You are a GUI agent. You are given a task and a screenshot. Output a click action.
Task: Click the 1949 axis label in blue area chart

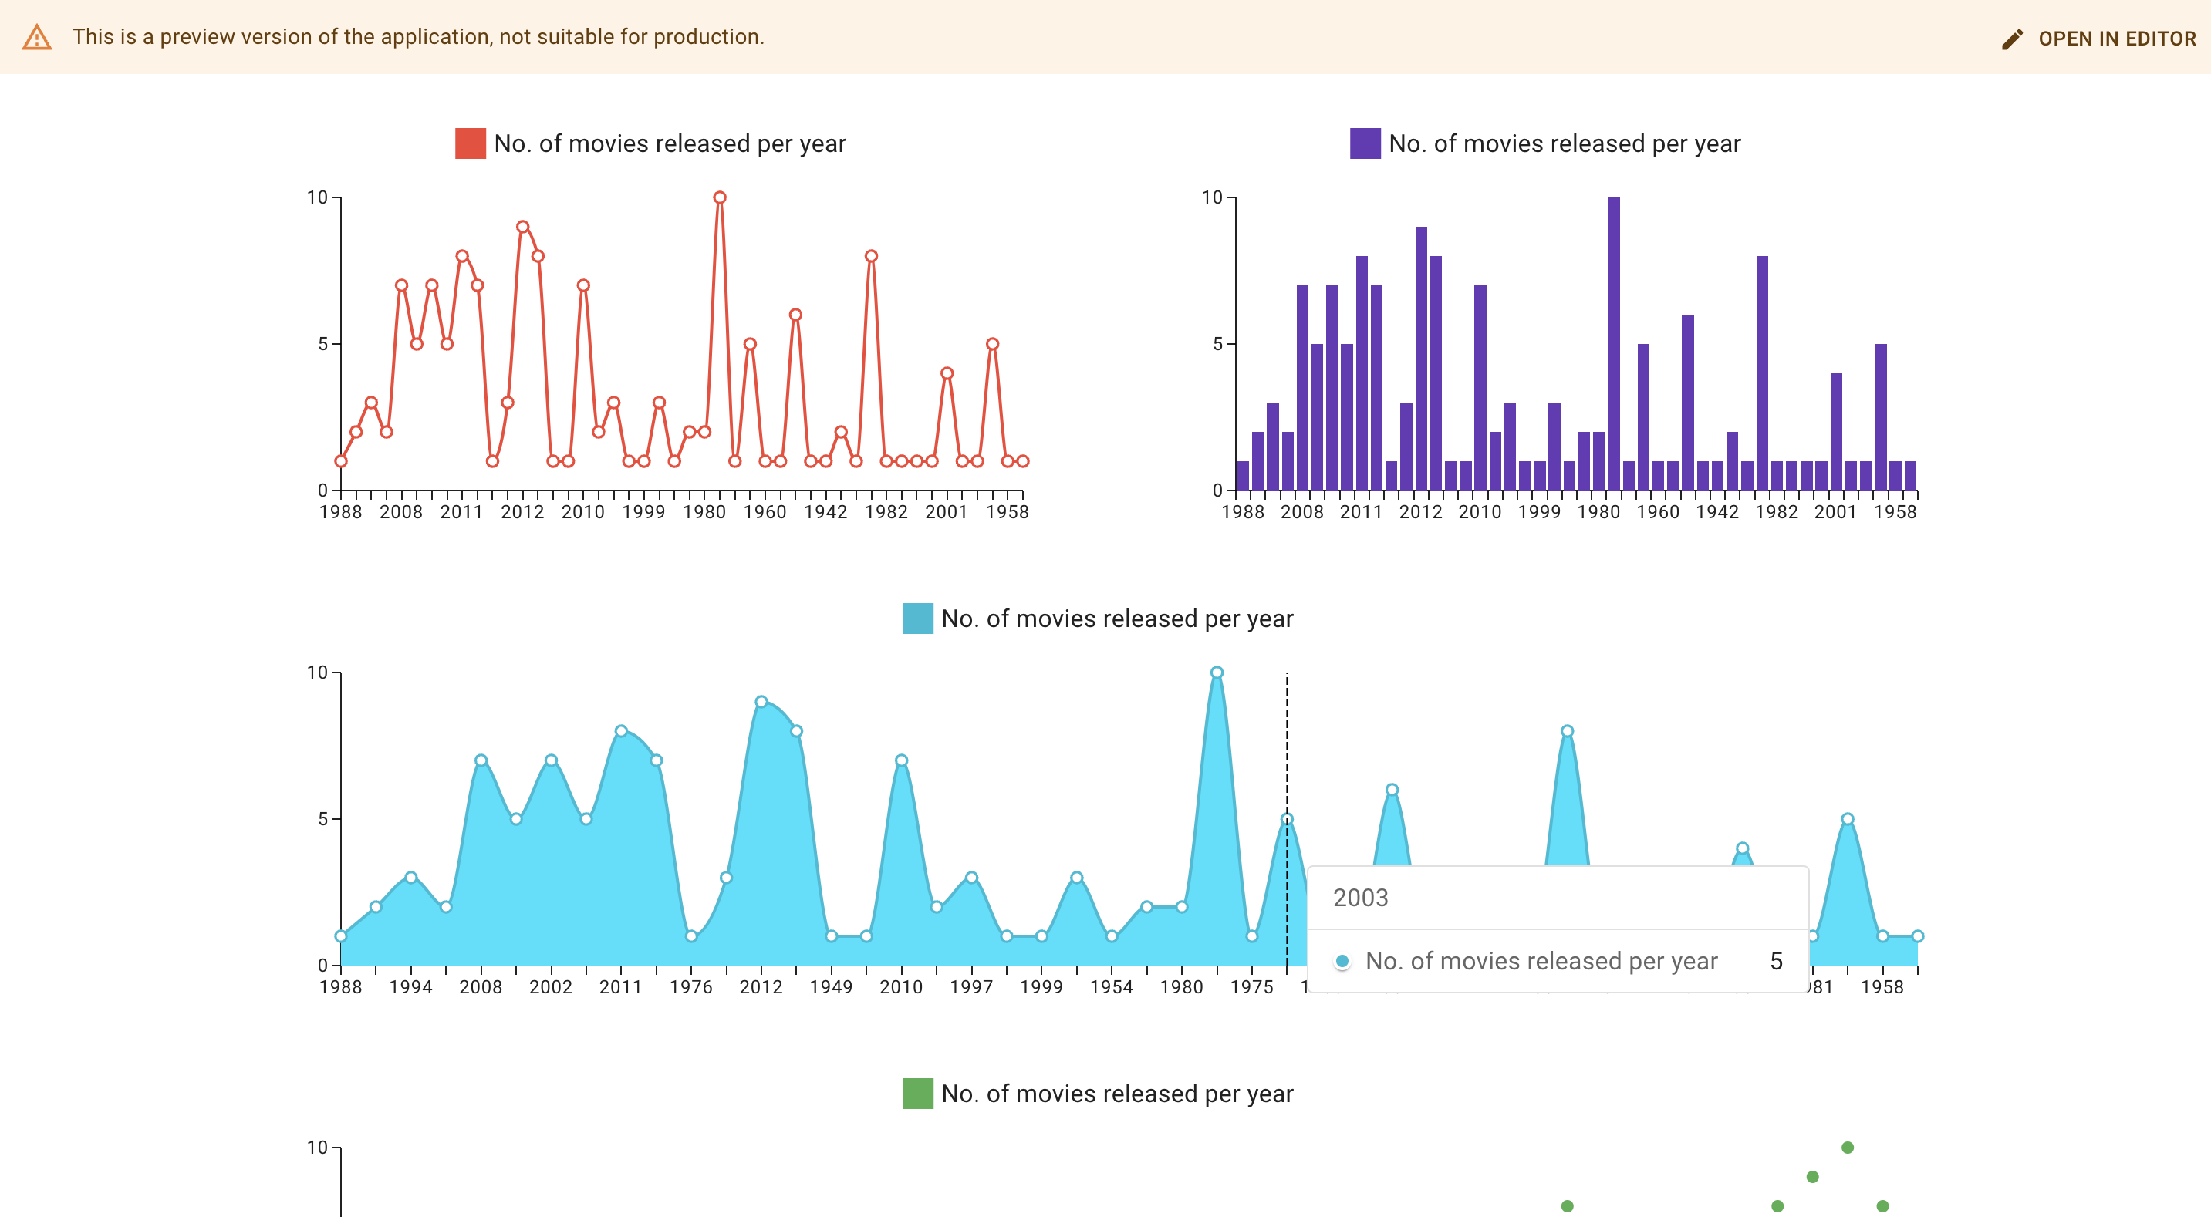coord(831,987)
